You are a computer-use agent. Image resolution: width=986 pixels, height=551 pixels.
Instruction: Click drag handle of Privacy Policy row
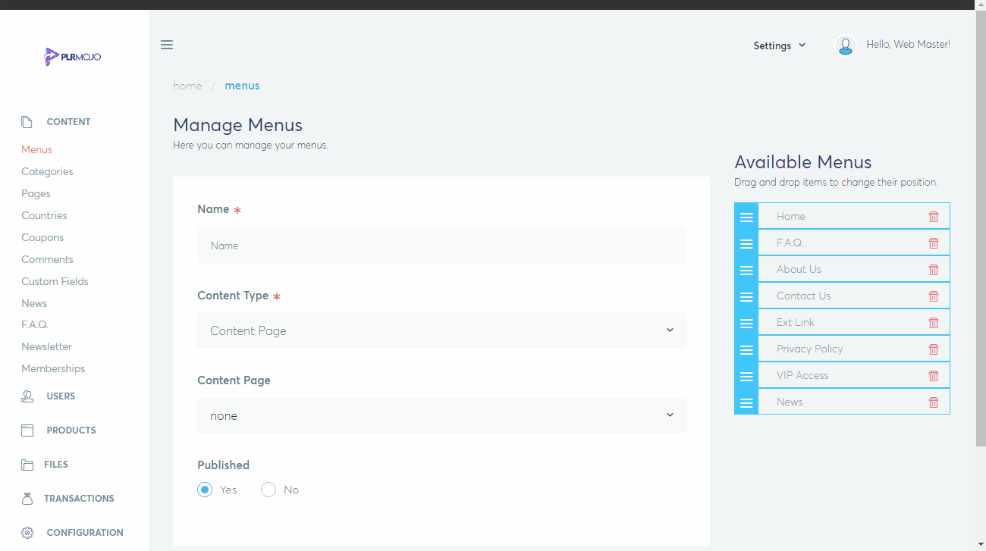(x=746, y=349)
